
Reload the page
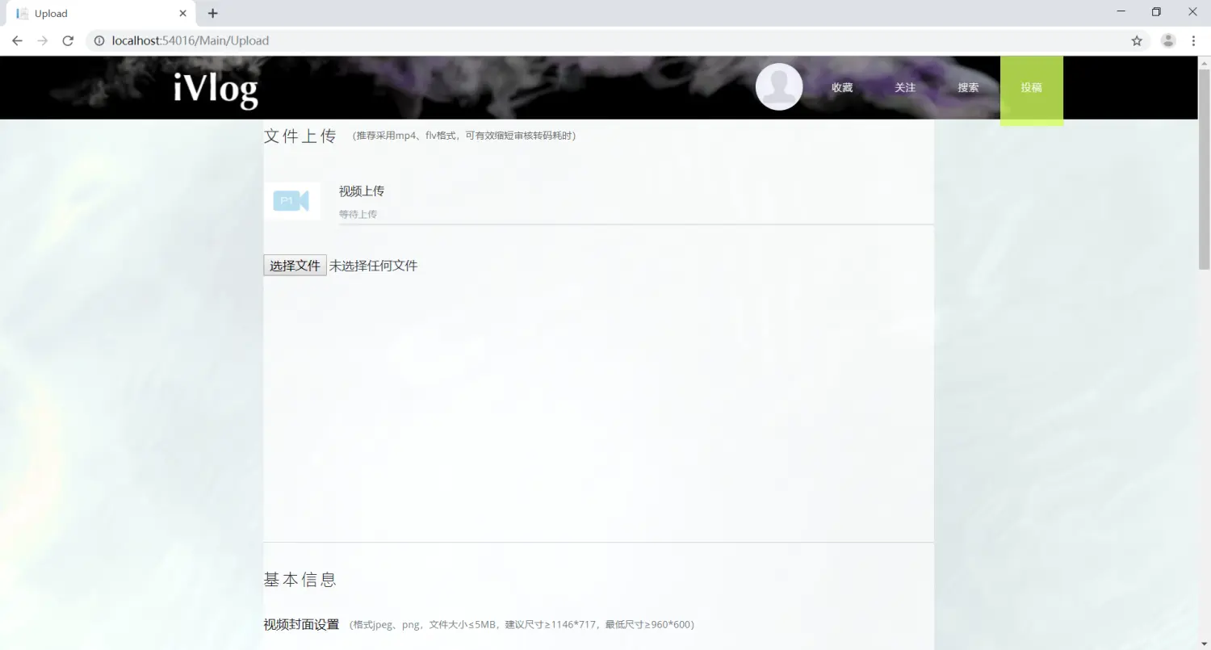pyautogui.click(x=69, y=40)
